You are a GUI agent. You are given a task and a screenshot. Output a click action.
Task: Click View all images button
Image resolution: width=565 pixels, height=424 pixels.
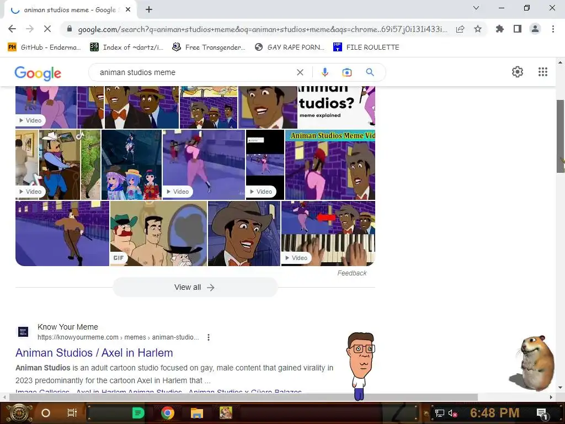coord(195,287)
